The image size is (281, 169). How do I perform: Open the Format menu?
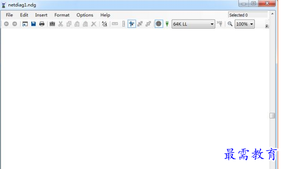(62, 15)
